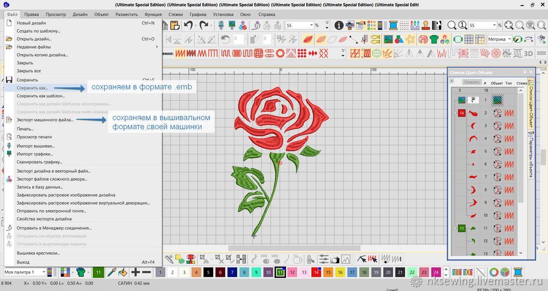
Task: Open the Метрика units dropdown
Action: 509,39
